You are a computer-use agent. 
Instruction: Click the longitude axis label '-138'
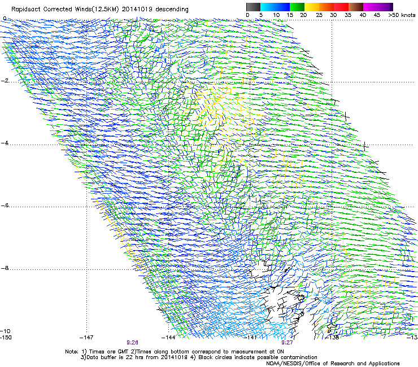click(333, 338)
